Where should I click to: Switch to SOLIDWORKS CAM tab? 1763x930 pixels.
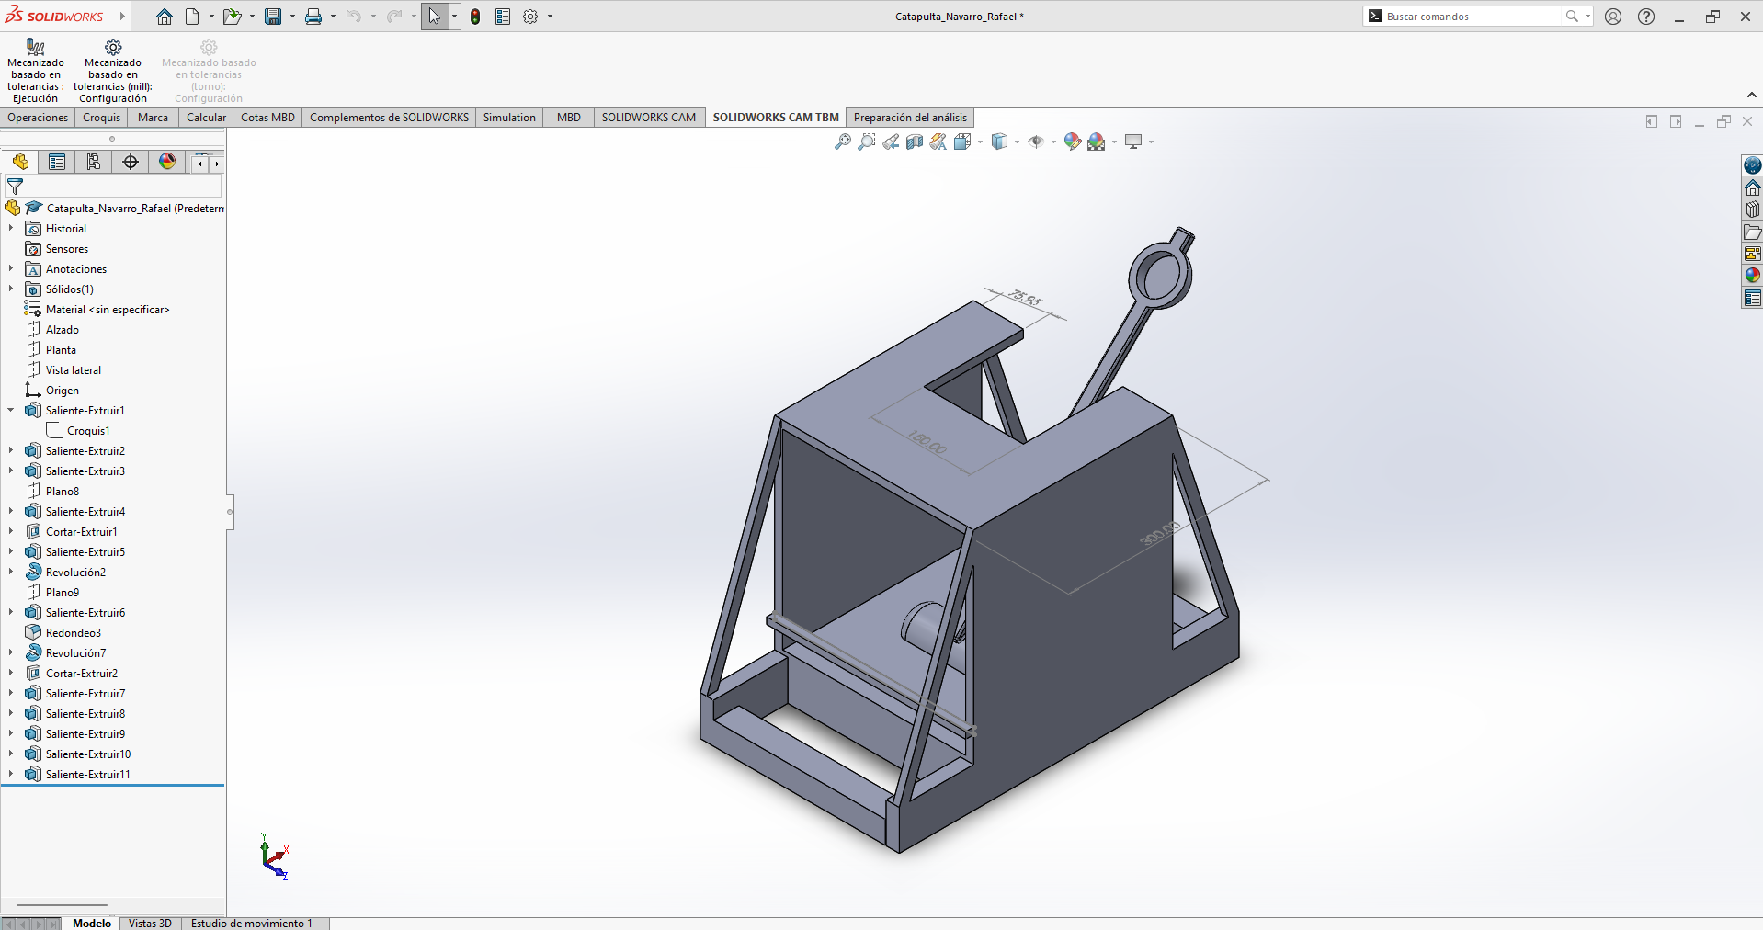(649, 118)
